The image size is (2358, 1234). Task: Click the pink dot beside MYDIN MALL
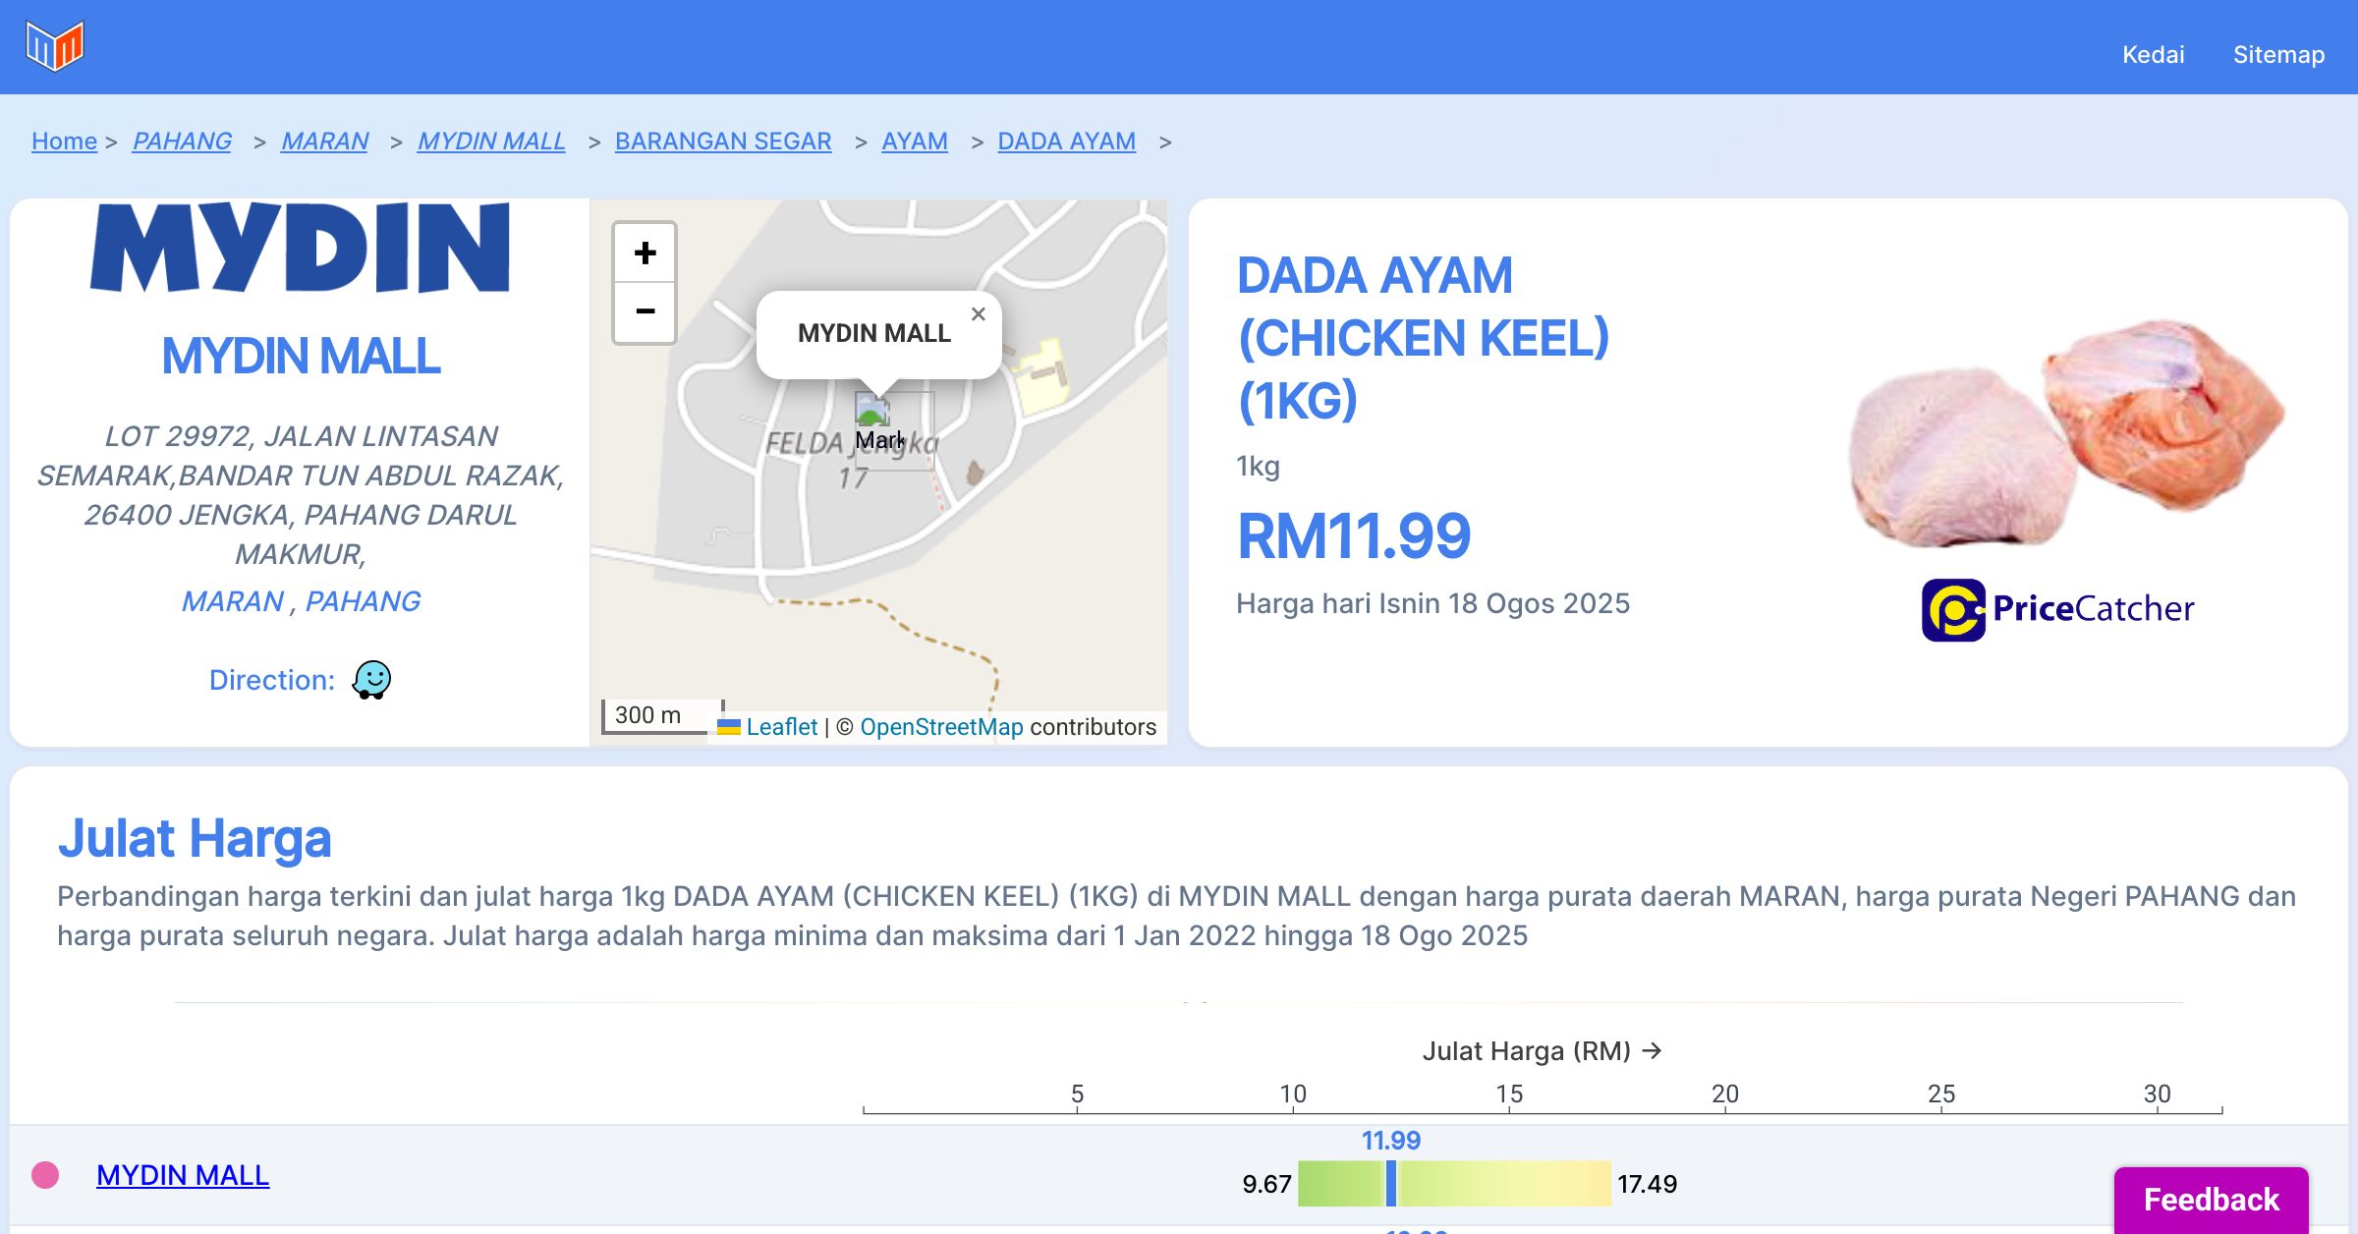45,1175
